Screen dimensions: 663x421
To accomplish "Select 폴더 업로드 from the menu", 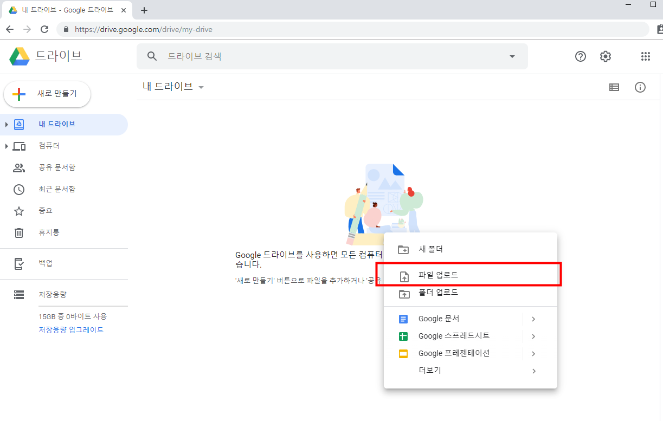I will (x=471, y=293).
